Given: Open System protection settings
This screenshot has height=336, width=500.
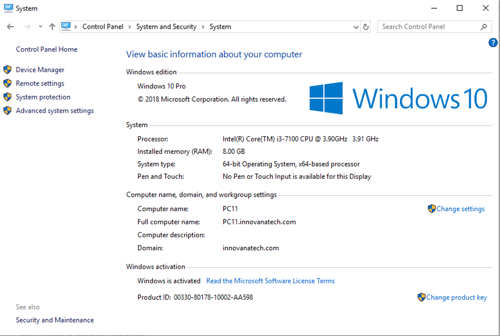Looking at the screenshot, I should pyautogui.click(x=42, y=97).
